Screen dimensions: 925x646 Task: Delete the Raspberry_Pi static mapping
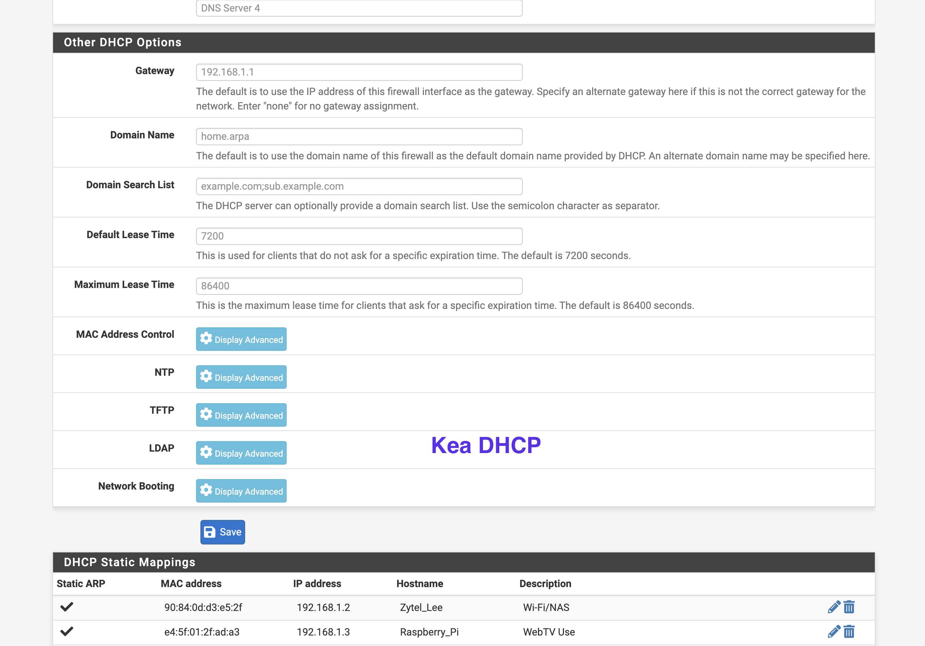(x=849, y=632)
